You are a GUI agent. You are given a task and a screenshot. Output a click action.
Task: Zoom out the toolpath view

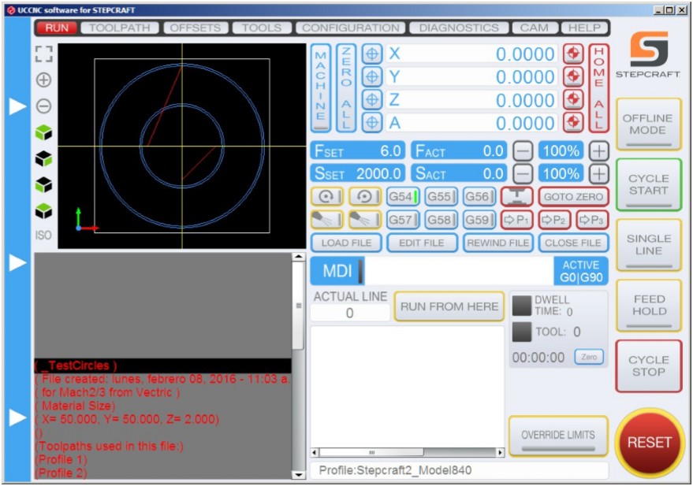(43, 106)
